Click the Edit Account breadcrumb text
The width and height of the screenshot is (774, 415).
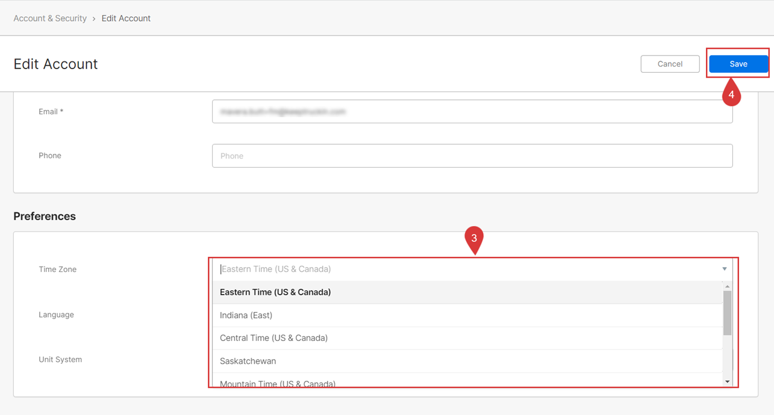coord(126,18)
